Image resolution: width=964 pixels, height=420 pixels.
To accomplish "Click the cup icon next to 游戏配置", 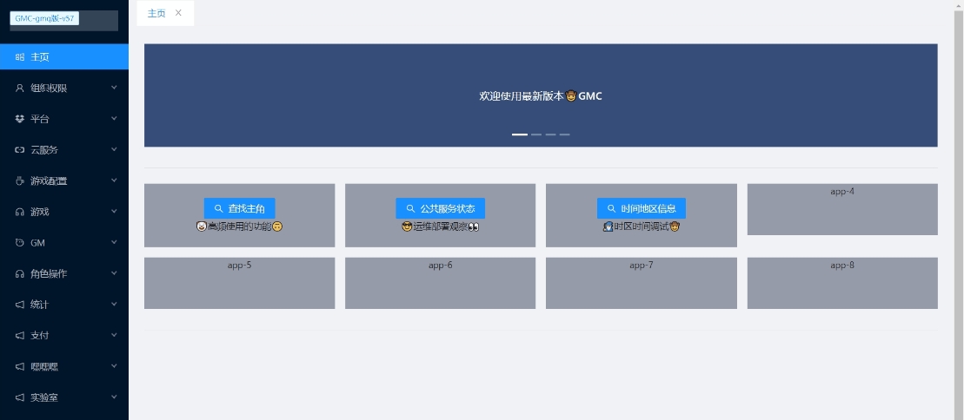I will pyautogui.click(x=20, y=181).
